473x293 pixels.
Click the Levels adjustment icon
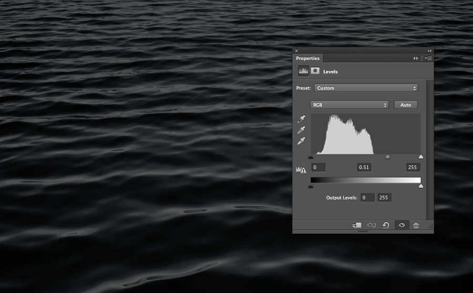coord(303,71)
